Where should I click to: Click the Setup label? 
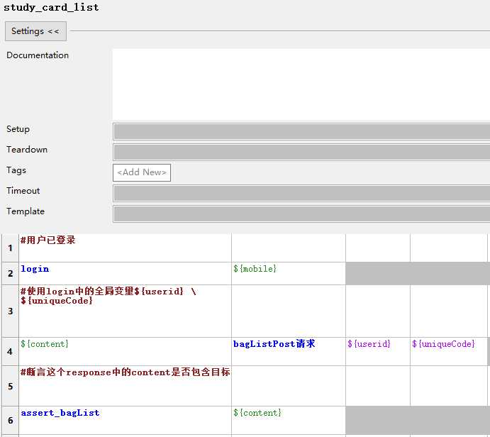click(18, 129)
